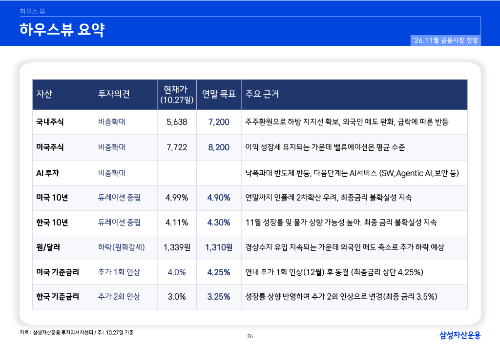
Task: Click the year-end target "4.90%"
Action: tap(219, 198)
